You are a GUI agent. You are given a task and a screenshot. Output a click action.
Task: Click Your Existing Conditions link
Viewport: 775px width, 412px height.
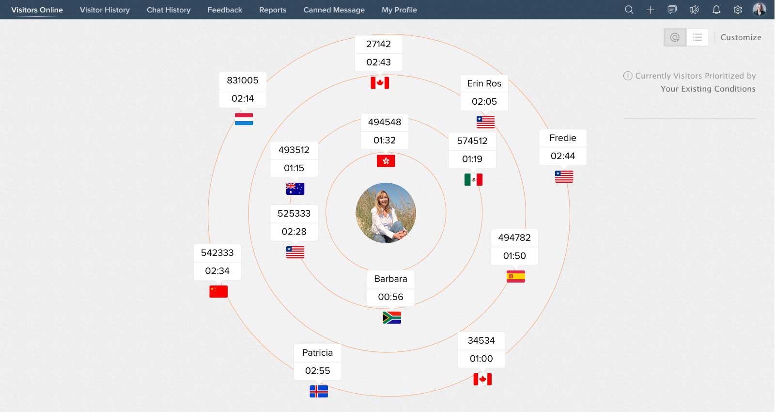click(708, 89)
